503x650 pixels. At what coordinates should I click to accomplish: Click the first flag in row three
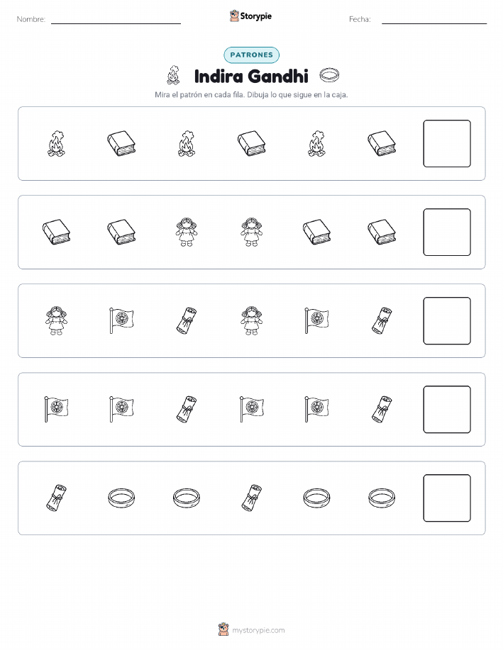121,320
